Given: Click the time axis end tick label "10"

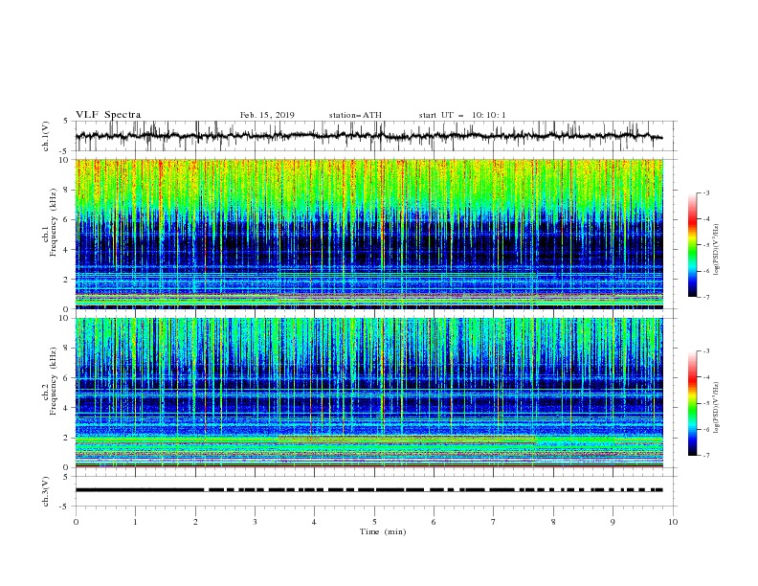Looking at the screenshot, I should point(673,522).
